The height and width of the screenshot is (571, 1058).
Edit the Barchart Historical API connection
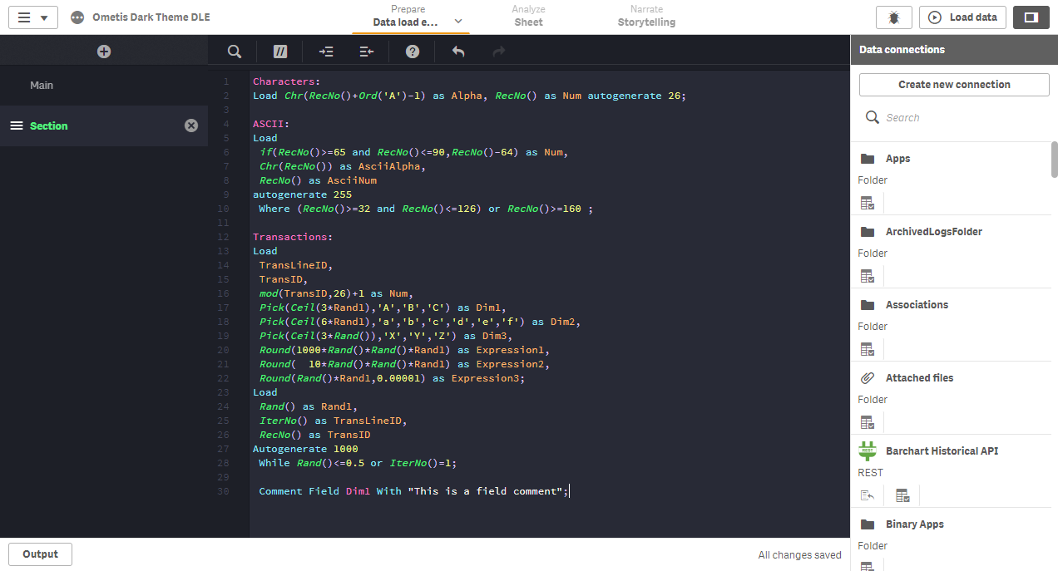click(868, 495)
